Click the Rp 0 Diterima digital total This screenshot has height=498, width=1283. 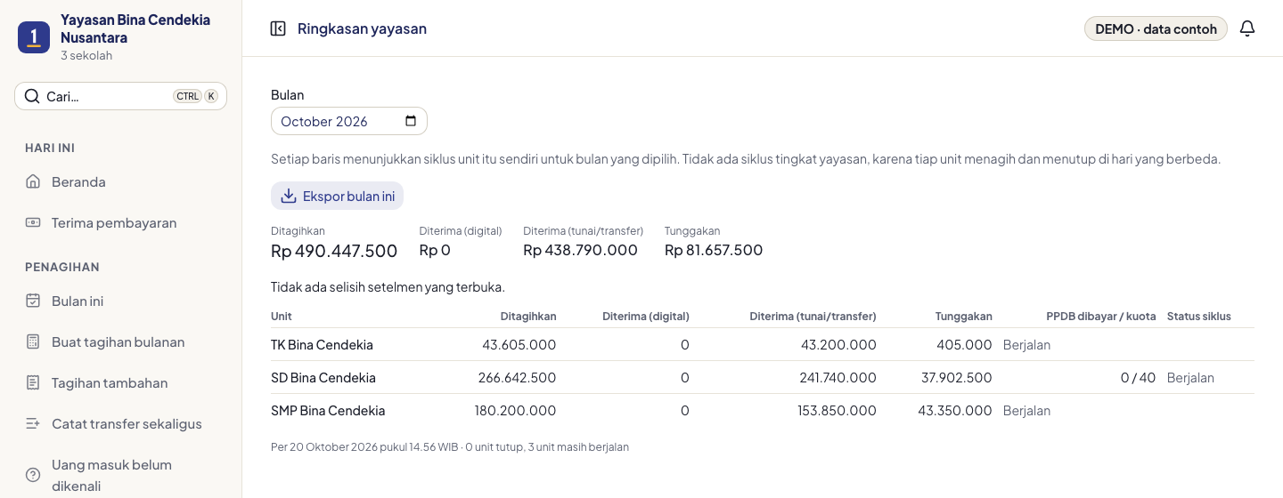[x=435, y=250]
